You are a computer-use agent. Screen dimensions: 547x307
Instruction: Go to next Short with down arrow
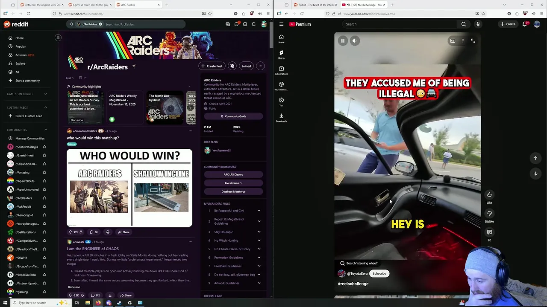[x=535, y=174]
